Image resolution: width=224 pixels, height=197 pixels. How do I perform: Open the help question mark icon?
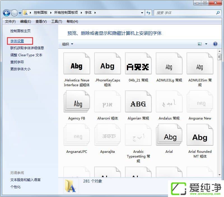tap(215, 44)
